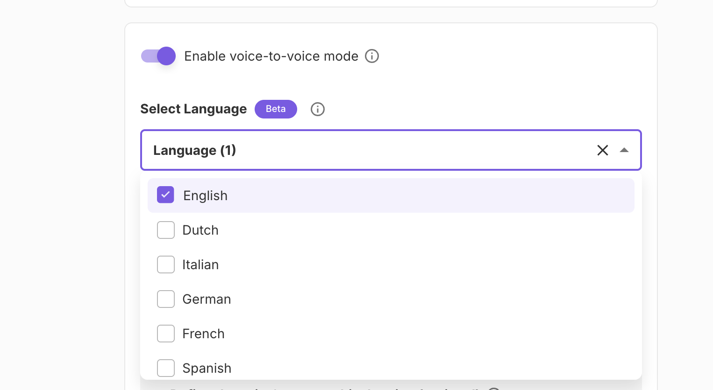Collapse the language list using the up arrow
The image size is (713, 390).
[x=624, y=150]
